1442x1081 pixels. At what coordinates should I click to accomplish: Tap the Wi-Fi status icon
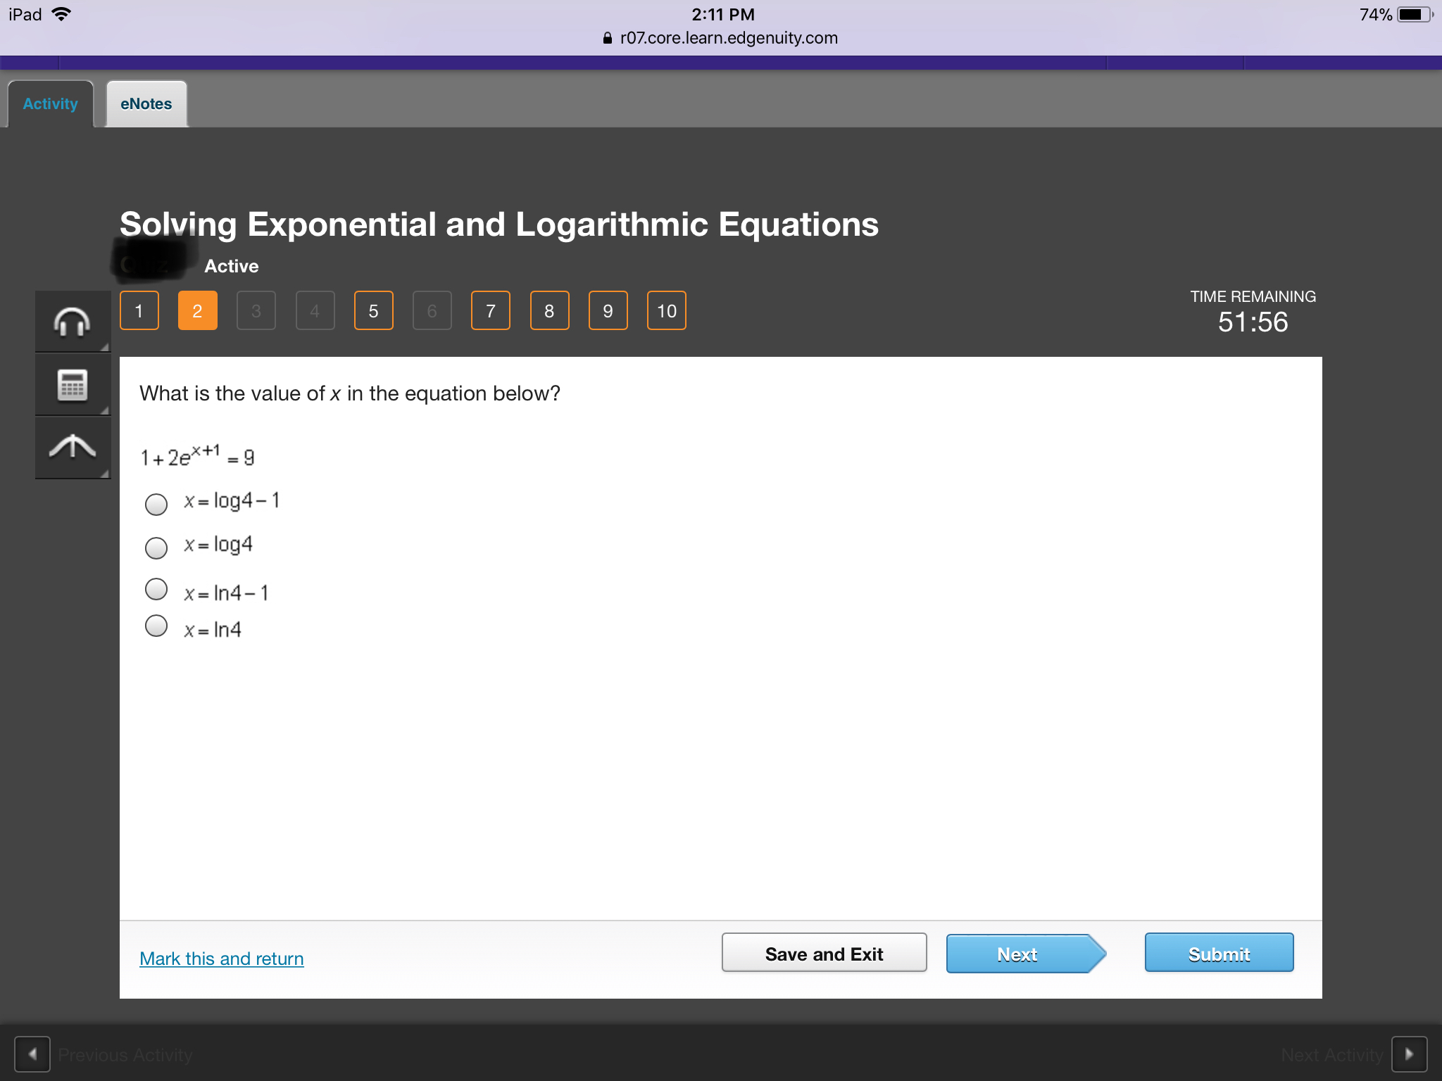point(62,14)
